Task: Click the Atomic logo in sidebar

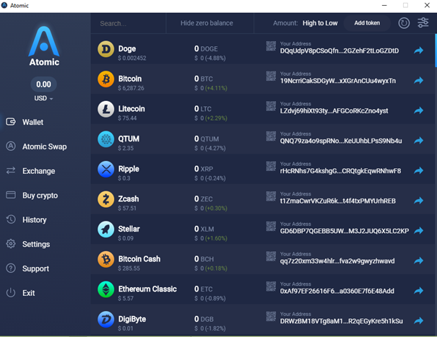Action: [x=44, y=46]
